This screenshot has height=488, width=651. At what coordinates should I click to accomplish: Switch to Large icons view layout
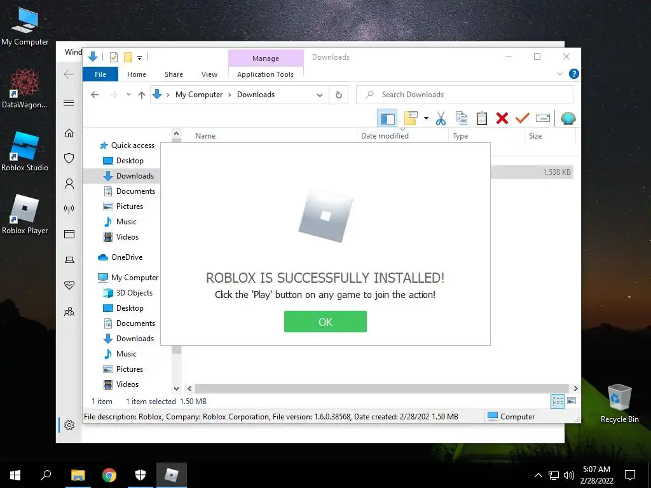(x=572, y=401)
